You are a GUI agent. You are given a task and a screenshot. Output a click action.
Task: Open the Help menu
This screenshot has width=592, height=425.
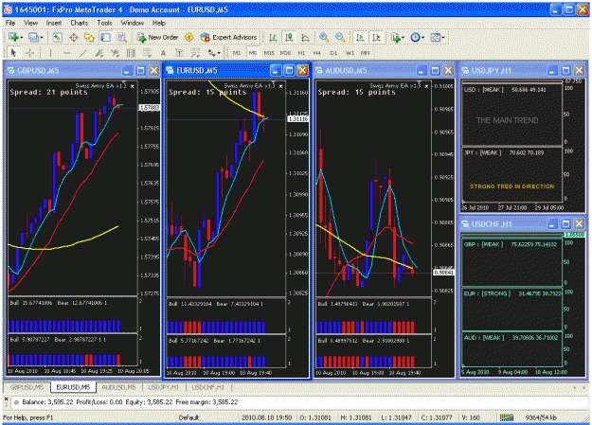click(159, 23)
